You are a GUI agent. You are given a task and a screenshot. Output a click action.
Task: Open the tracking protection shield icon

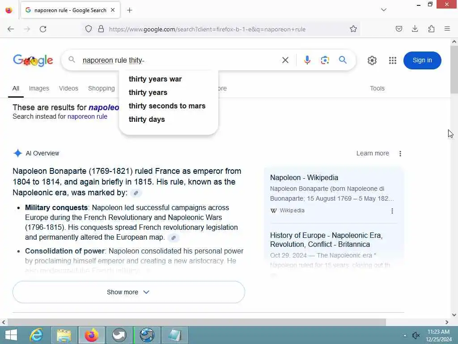click(x=89, y=29)
